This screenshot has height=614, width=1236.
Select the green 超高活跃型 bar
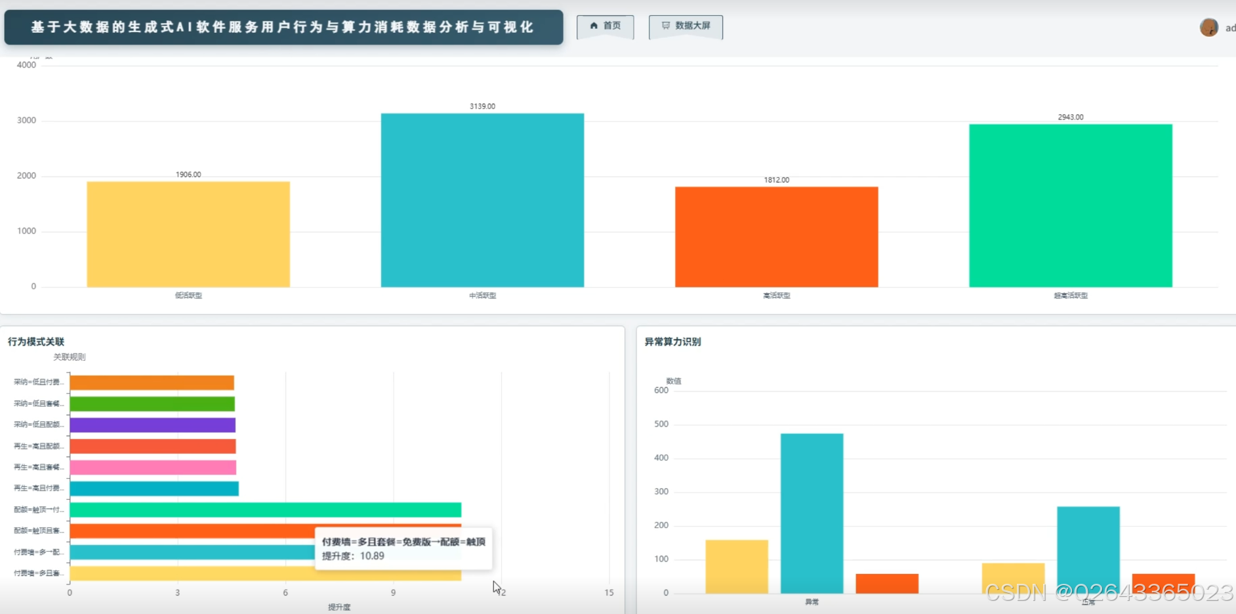coord(1071,205)
